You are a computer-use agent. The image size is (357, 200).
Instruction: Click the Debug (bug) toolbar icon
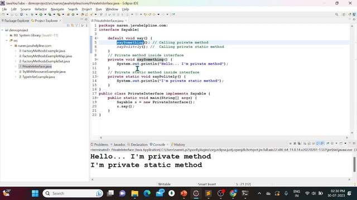point(32,14)
